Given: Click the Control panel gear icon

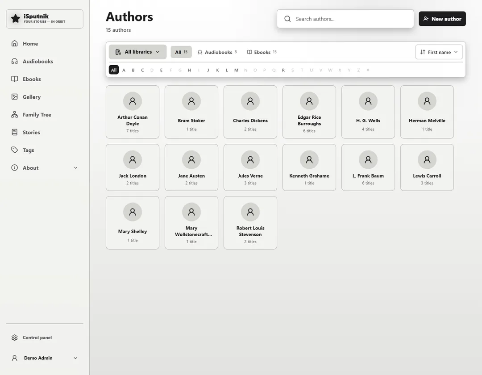Looking at the screenshot, I should (x=14, y=337).
